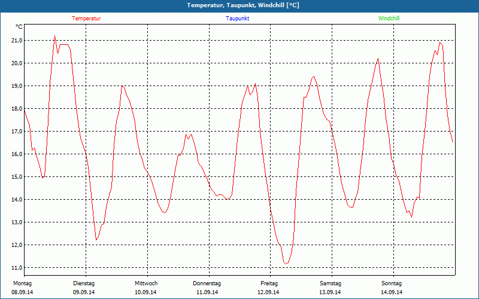Click the date 13.09.14
This screenshot has height=299, width=479.
coord(330,292)
